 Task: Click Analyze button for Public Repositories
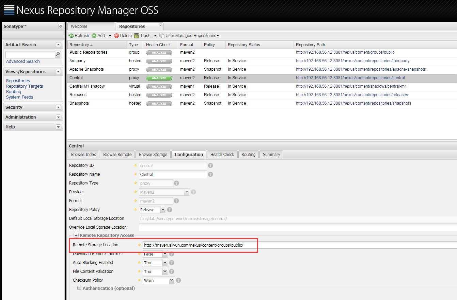[159, 53]
